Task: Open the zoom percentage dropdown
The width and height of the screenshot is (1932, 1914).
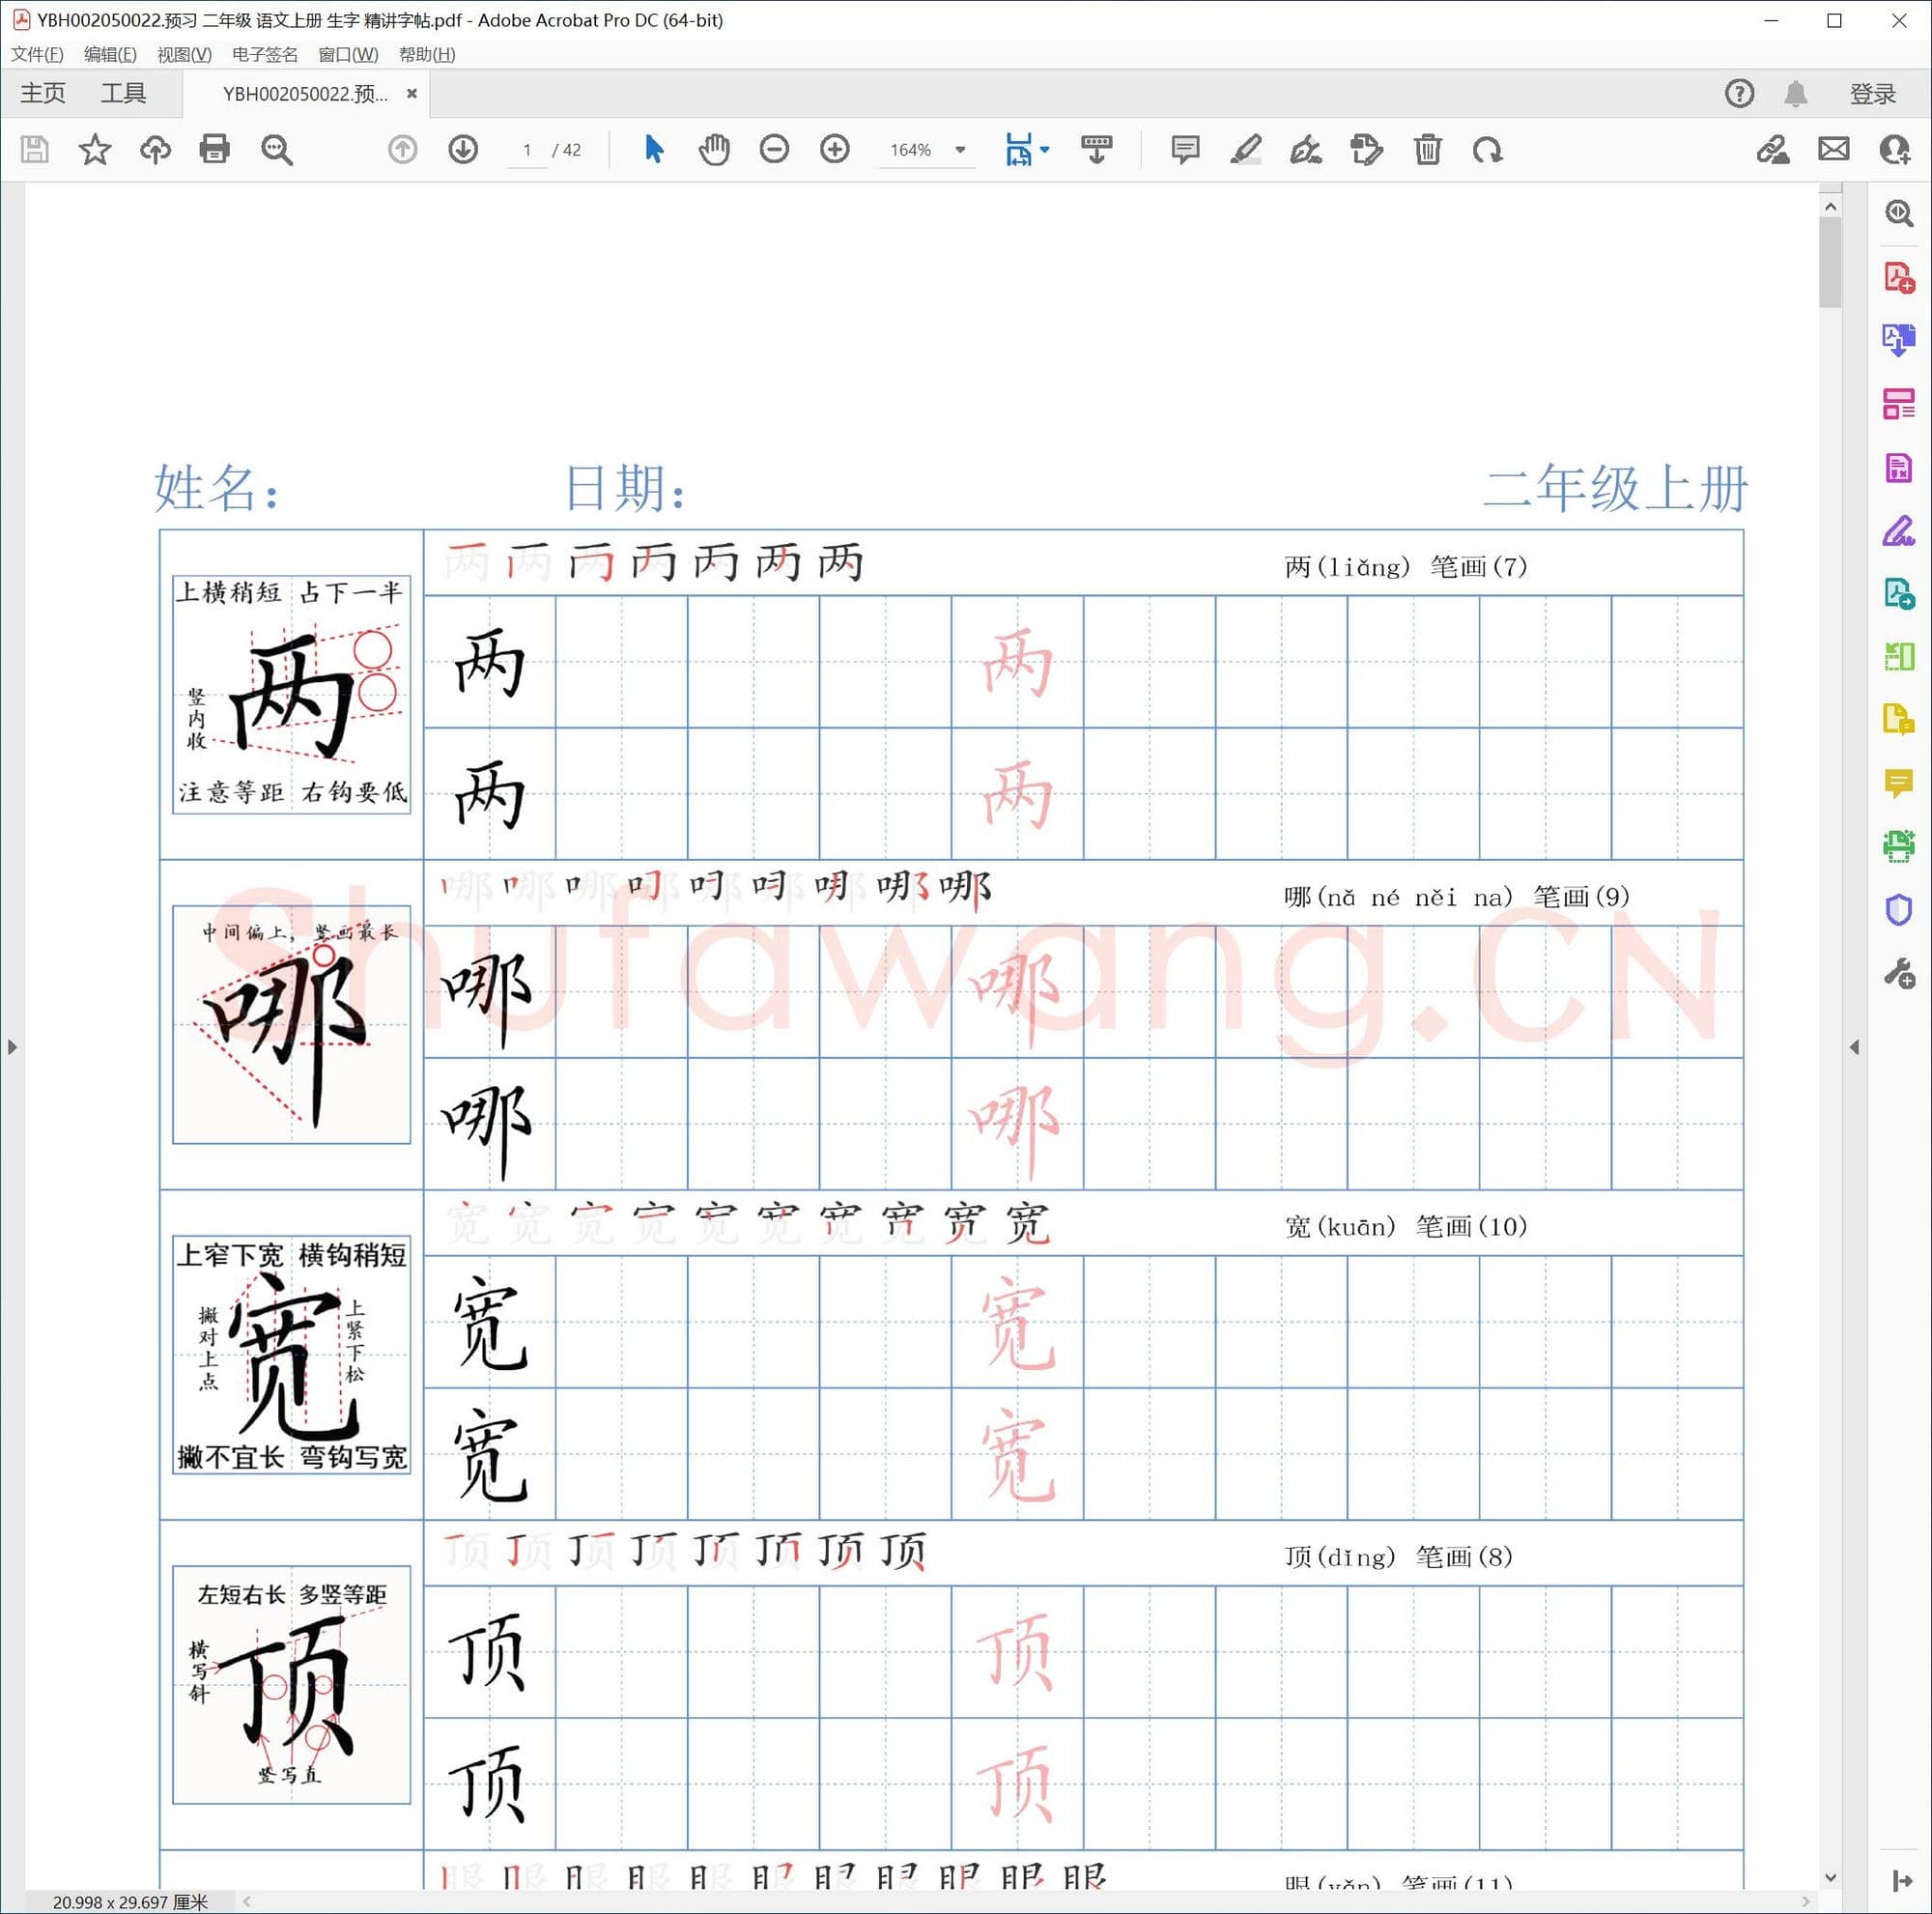Action: click(x=958, y=149)
